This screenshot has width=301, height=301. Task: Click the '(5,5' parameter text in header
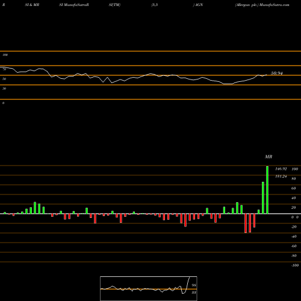155,5
